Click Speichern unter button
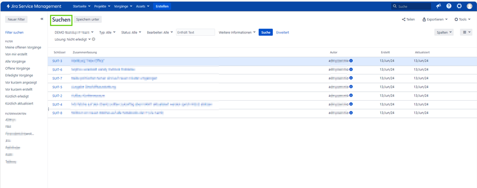477x188 pixels. [x=87, y=20]
